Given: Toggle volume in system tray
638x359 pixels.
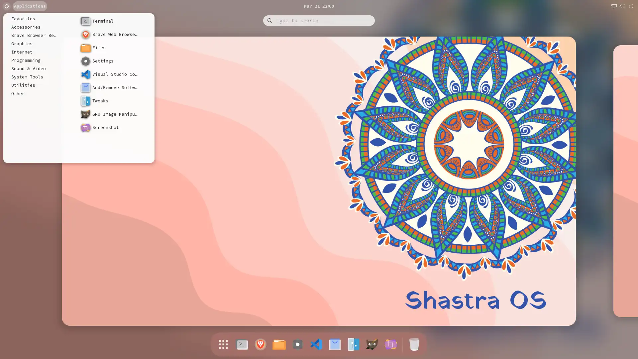Looking at the screenshot, I should pyautogui.click(x=623, y=6).
